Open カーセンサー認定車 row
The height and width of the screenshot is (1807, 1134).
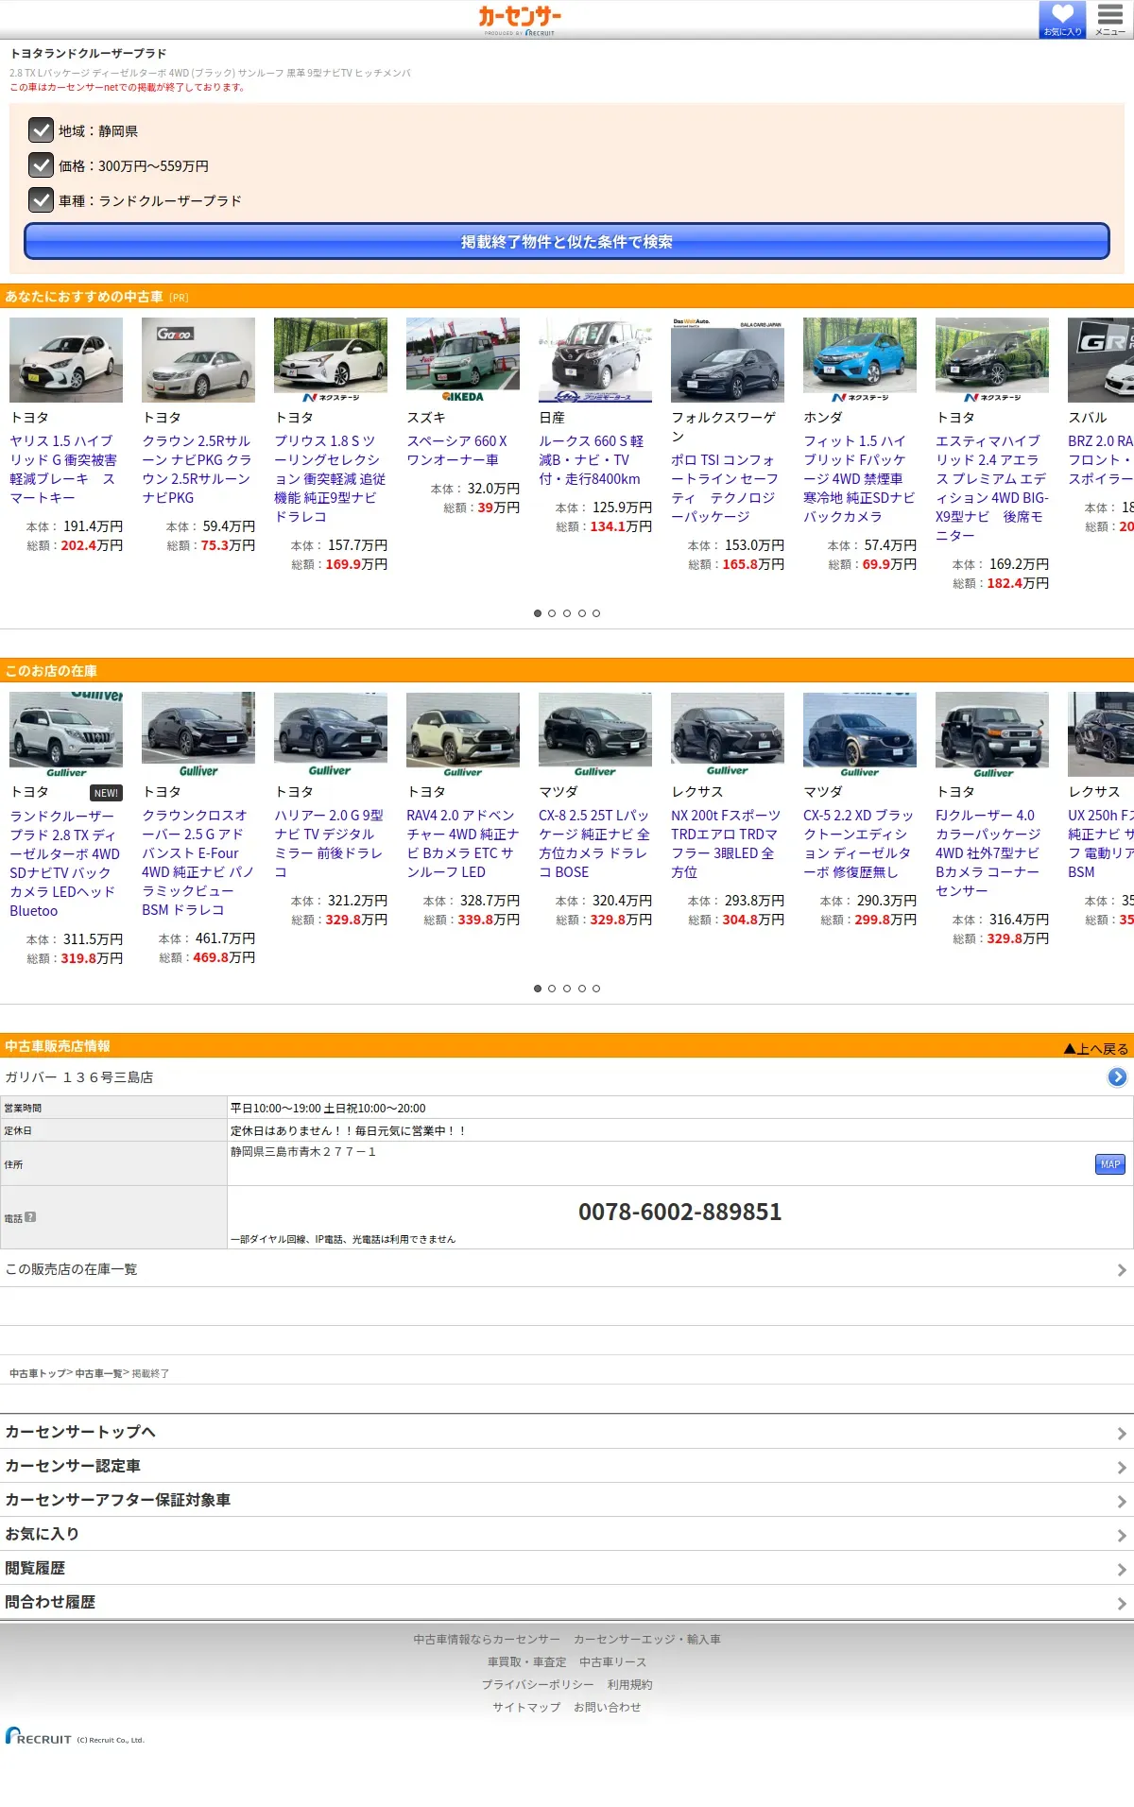(x=567, y=1466)
